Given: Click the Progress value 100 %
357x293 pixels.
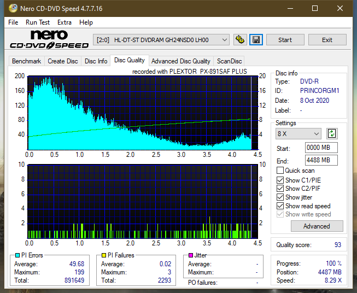Looking at the screenshot, I should (x=334, y=263).
